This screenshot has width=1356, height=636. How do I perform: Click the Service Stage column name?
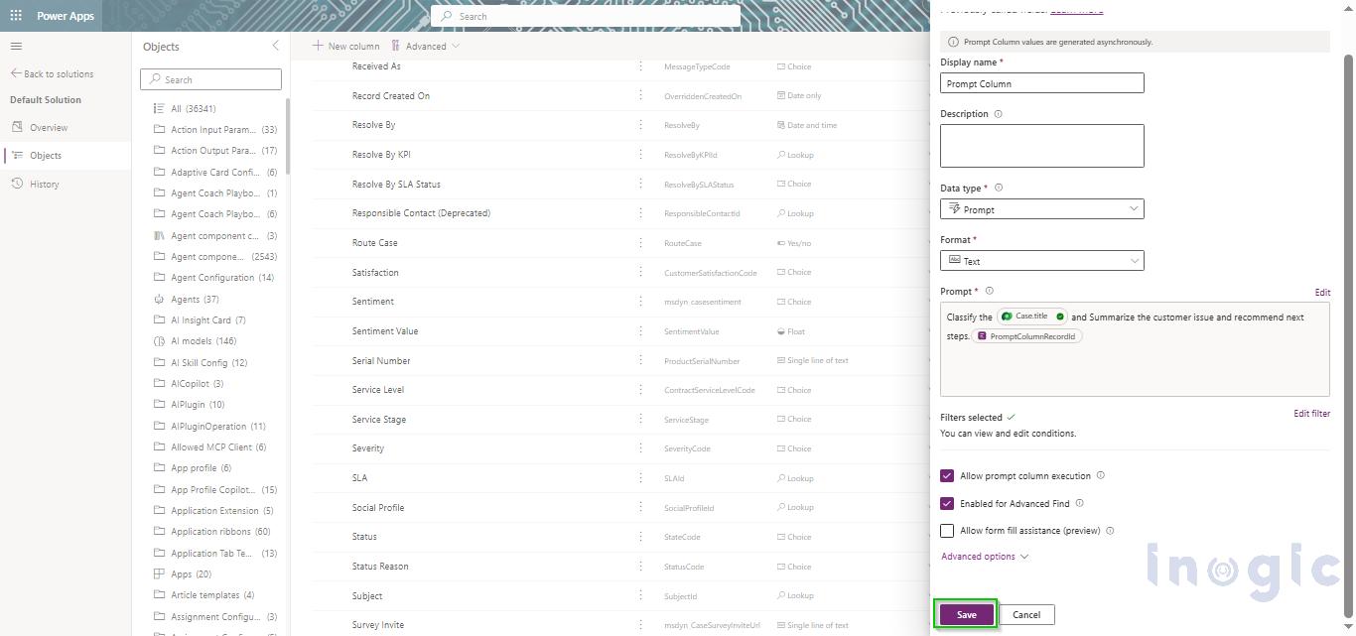tap(379, 420)
